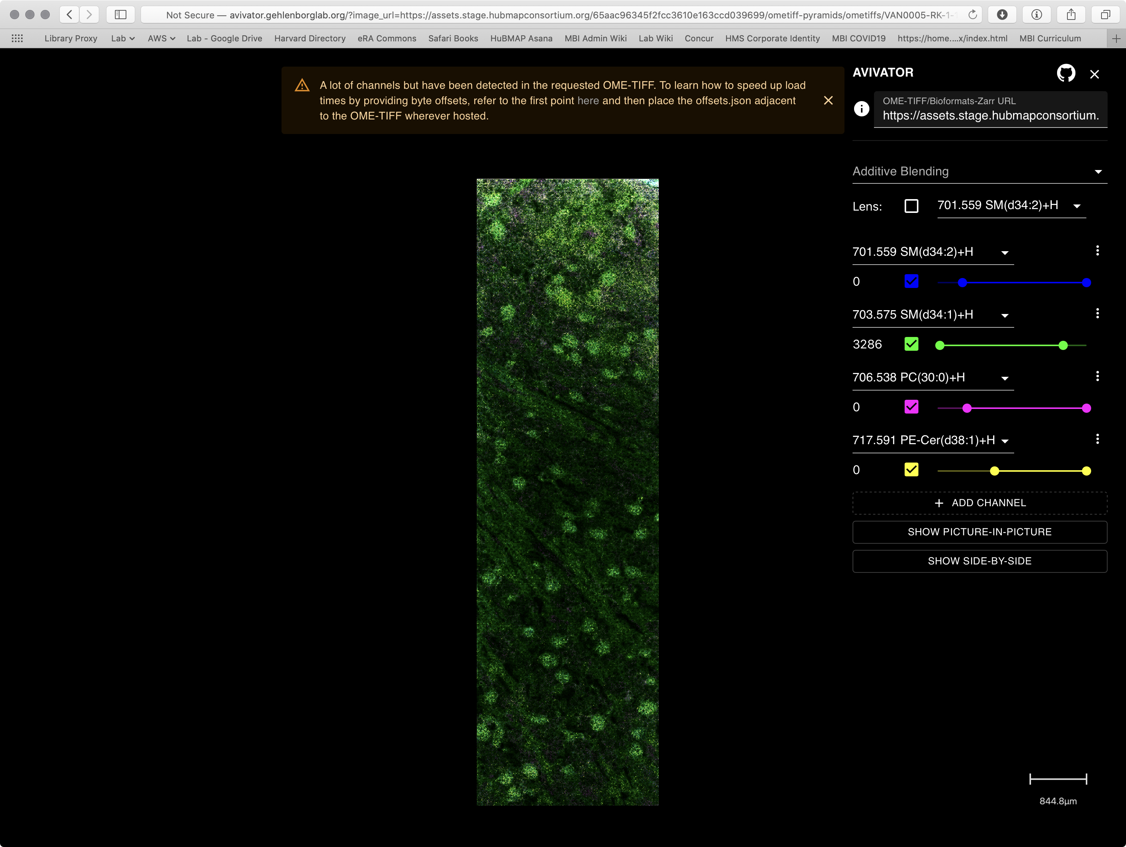The image size is (1126, 847).
Task: Click ADD CHANNEL to add a channel
Action: [979, 503]
